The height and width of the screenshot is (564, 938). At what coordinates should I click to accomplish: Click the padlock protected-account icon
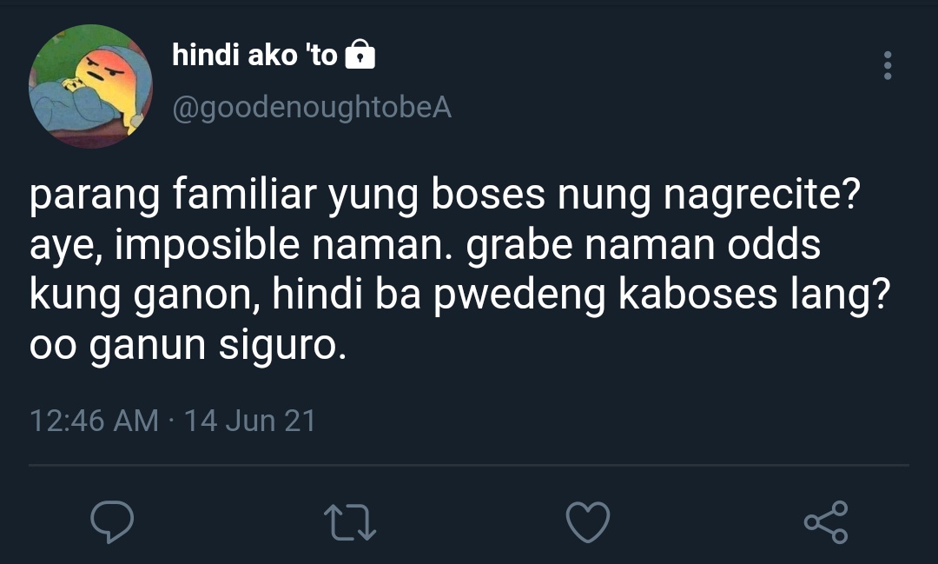(x=360, y=55)
